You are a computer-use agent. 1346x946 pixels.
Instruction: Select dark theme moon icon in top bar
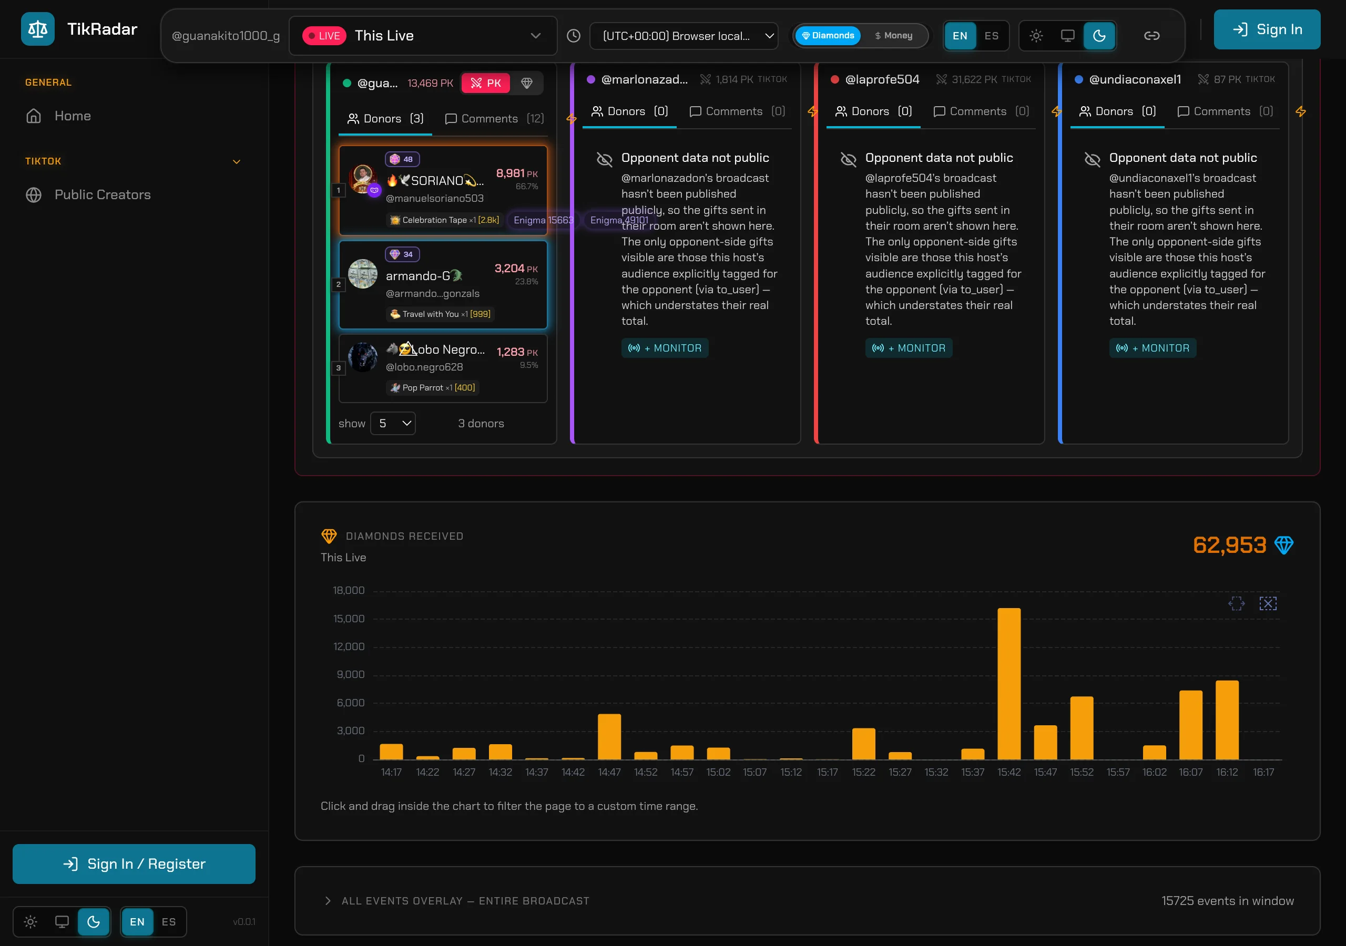point(1099,36)
